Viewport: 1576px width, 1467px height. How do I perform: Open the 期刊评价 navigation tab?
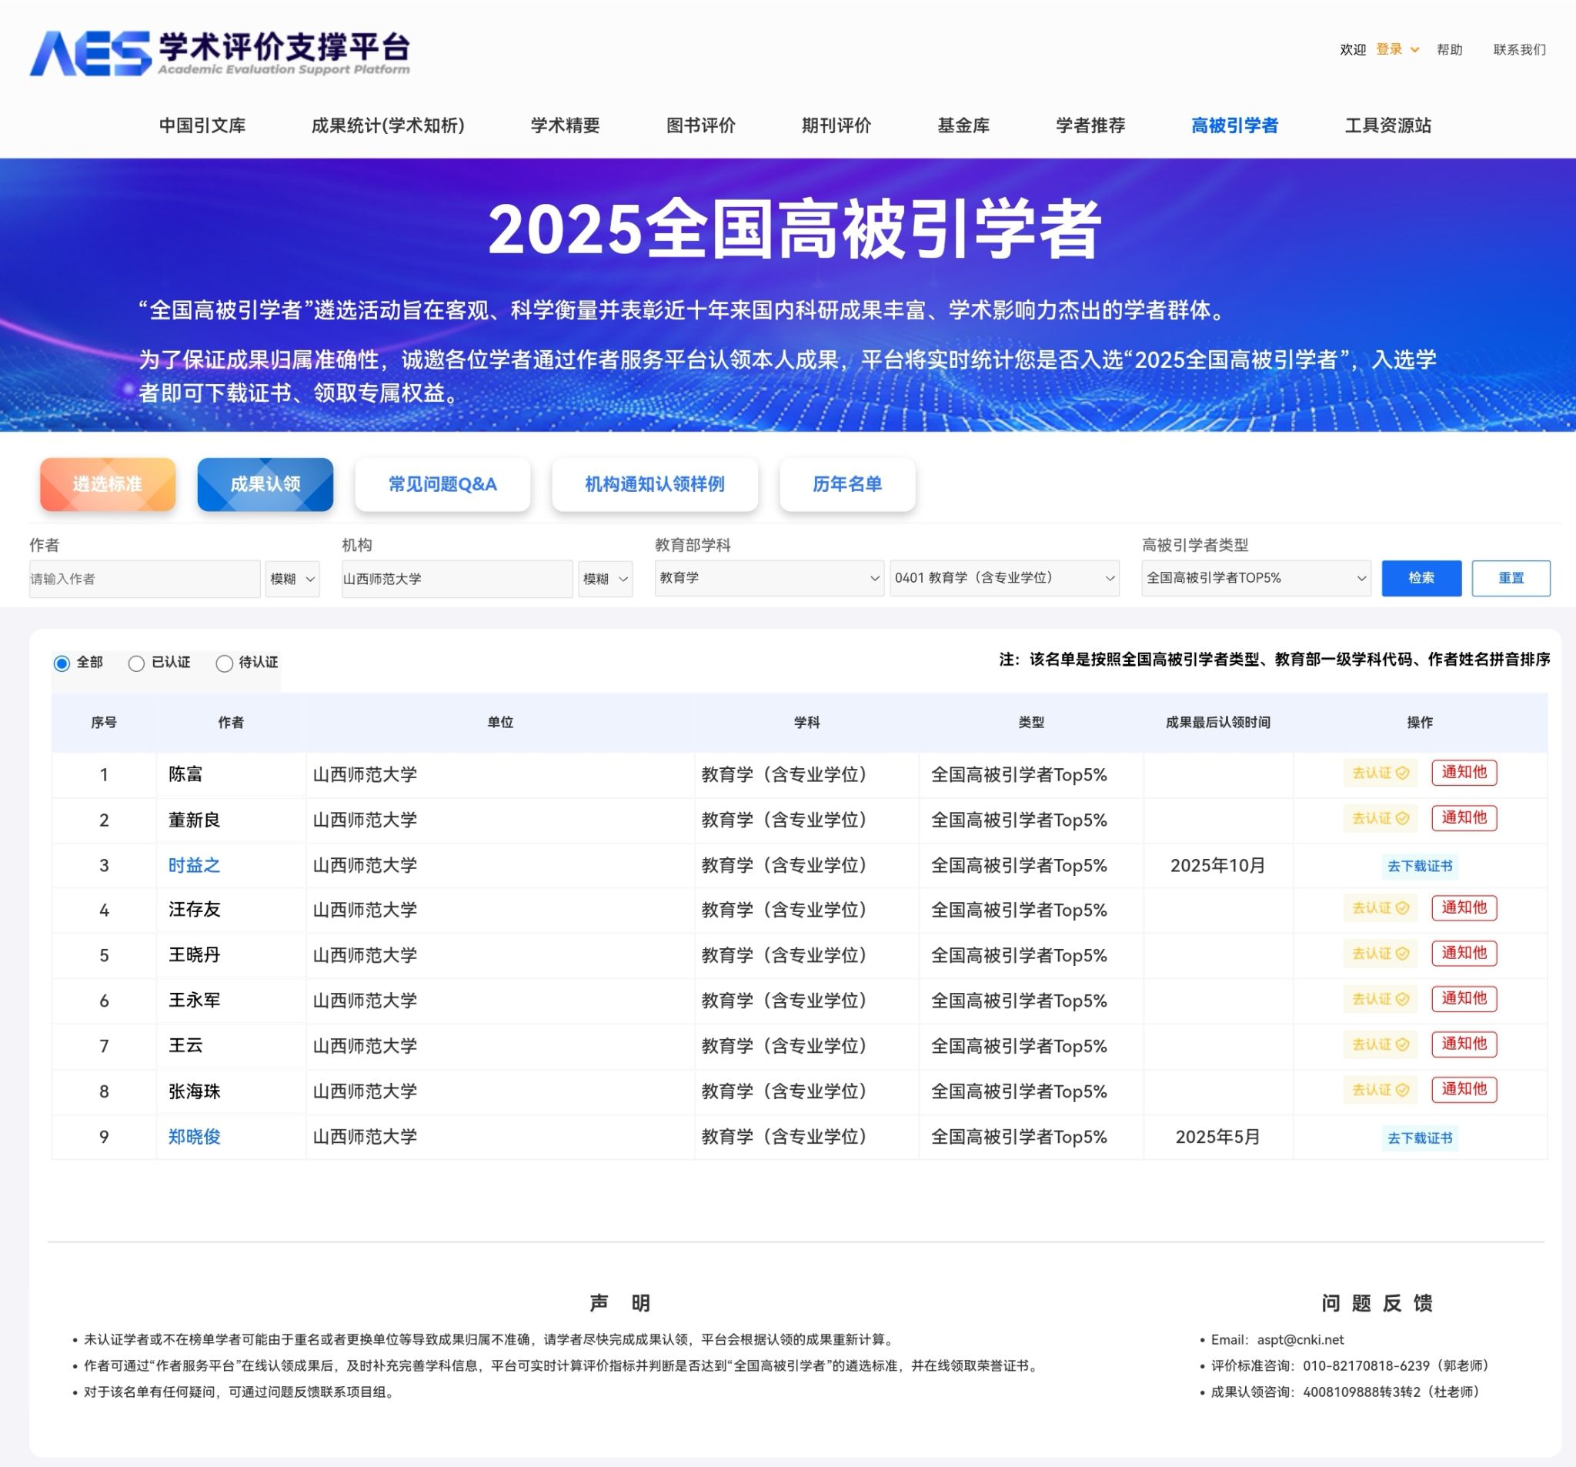coord(836,125)
